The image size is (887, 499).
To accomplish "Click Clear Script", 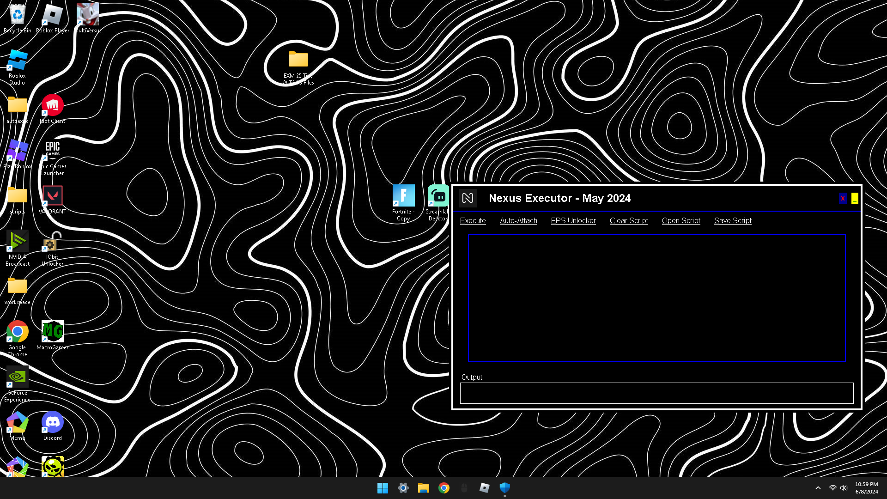I will tap(628, 221).
